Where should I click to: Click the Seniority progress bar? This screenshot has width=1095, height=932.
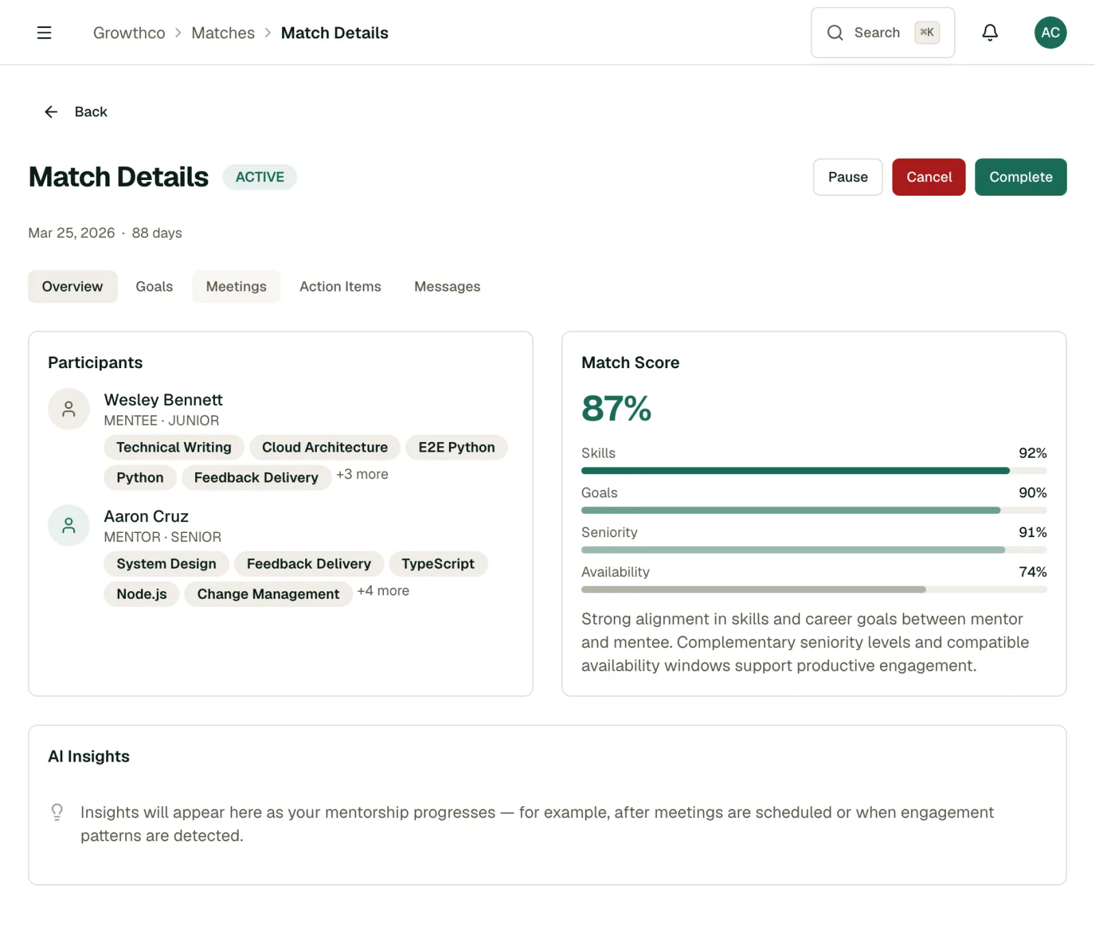[x=814, y=550]
